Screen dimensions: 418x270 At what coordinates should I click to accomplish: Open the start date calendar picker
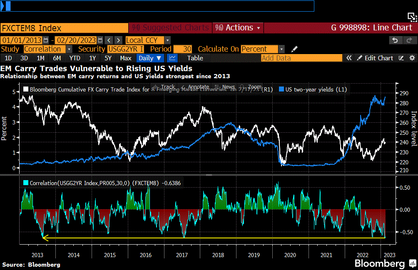[46, 40]
